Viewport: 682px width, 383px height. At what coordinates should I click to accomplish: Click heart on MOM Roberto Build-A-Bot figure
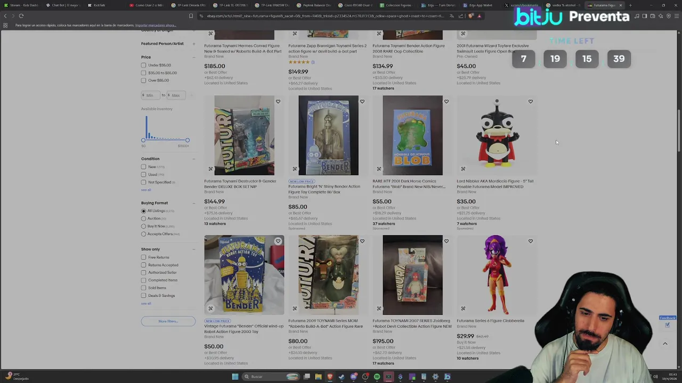(x=362, y=242)
